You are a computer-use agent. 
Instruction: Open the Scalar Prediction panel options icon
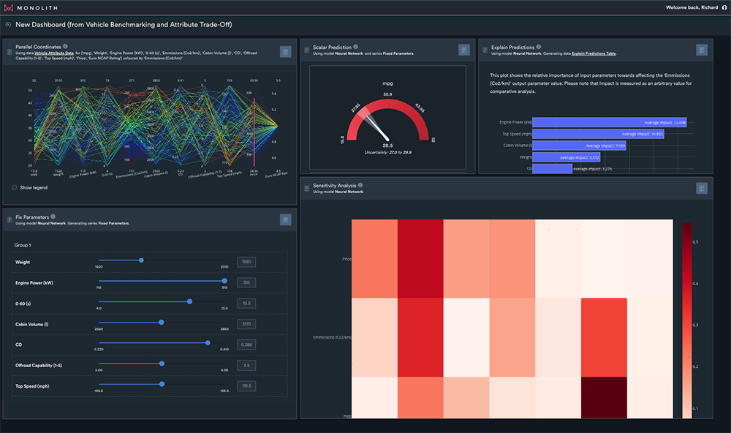(463, 49)
